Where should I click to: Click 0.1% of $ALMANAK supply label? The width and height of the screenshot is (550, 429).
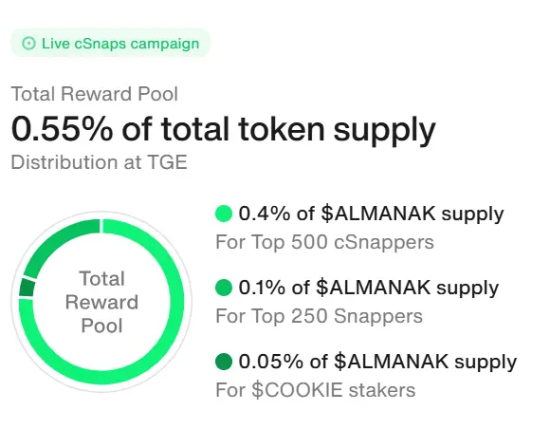(369, 288)
